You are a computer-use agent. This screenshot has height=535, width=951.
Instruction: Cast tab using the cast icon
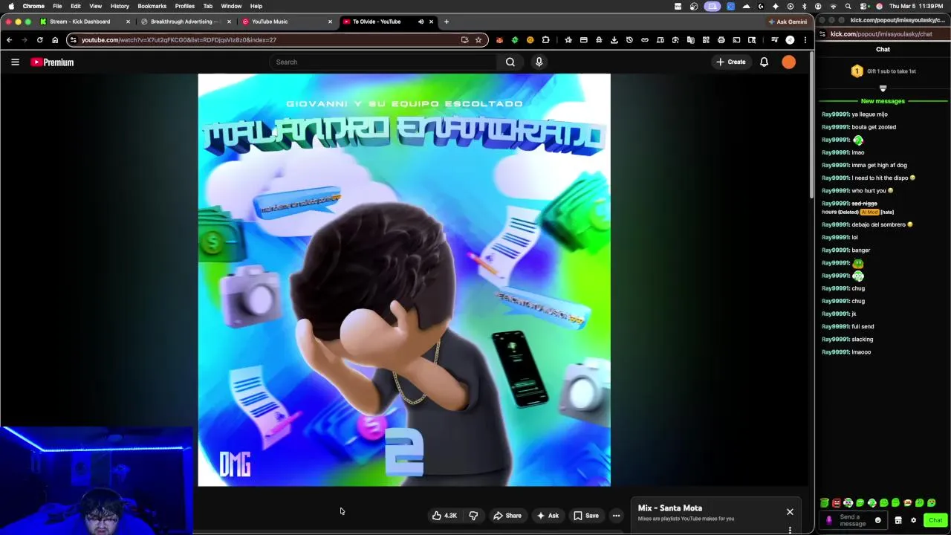tap(736, 40)
